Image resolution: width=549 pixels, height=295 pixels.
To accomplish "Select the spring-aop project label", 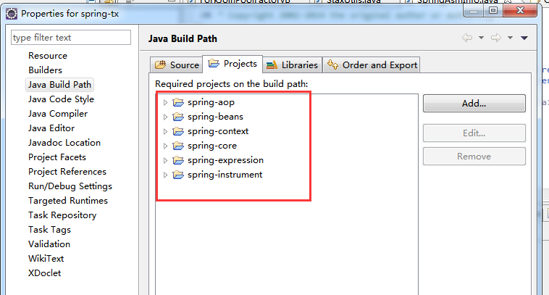I will coord(211,102).
